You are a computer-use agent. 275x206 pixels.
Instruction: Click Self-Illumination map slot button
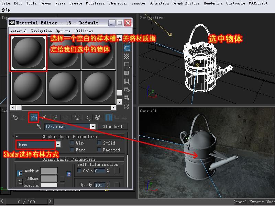[x=117, y=171]
